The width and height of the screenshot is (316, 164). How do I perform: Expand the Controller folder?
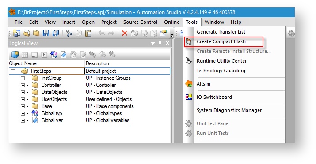click(x=23, y=85)
